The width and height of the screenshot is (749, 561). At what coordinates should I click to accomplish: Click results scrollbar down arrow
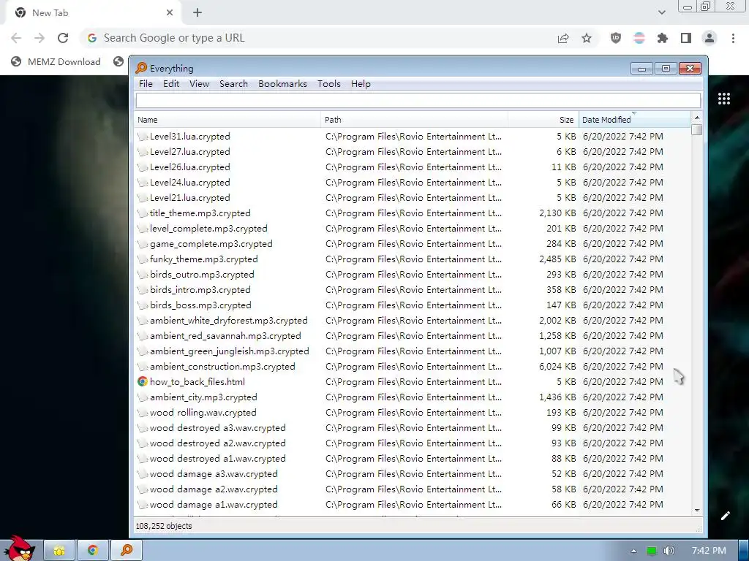pos(697,511)
